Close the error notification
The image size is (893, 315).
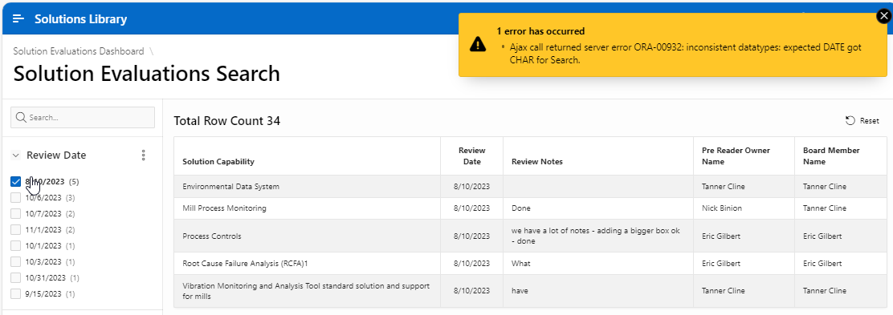pyautogui.click(x=883, y=17)
